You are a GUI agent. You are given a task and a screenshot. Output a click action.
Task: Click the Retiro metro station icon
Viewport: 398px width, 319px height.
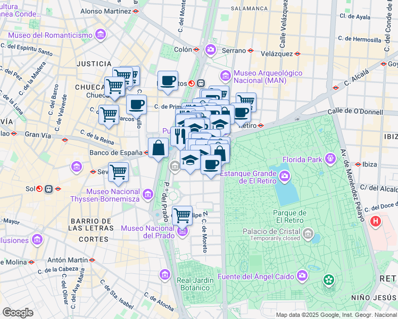click(x=261, y=125)
